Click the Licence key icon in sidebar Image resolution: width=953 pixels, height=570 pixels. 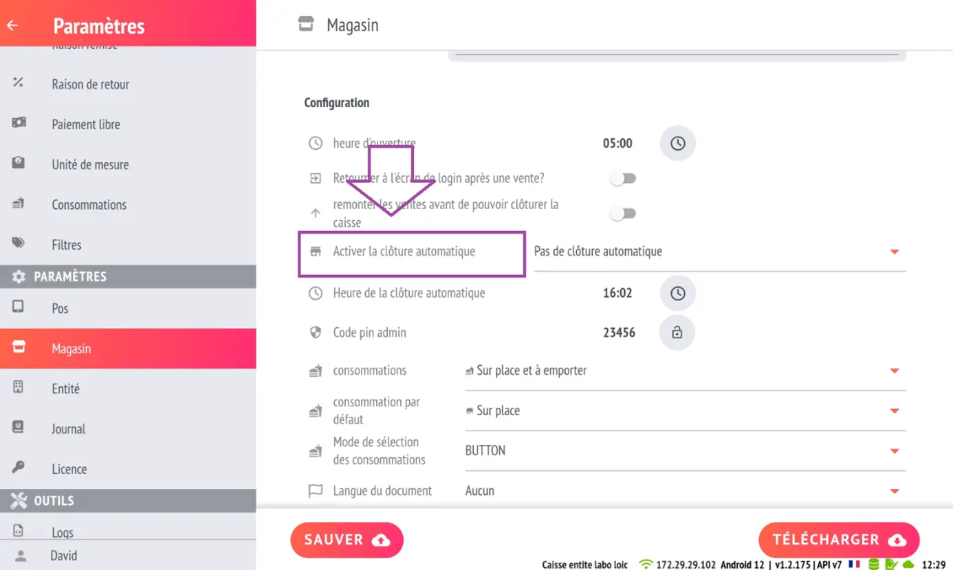coord(19,468)
